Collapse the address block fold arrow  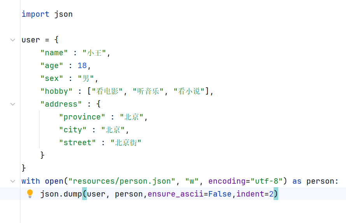click(x=13, y=104)
